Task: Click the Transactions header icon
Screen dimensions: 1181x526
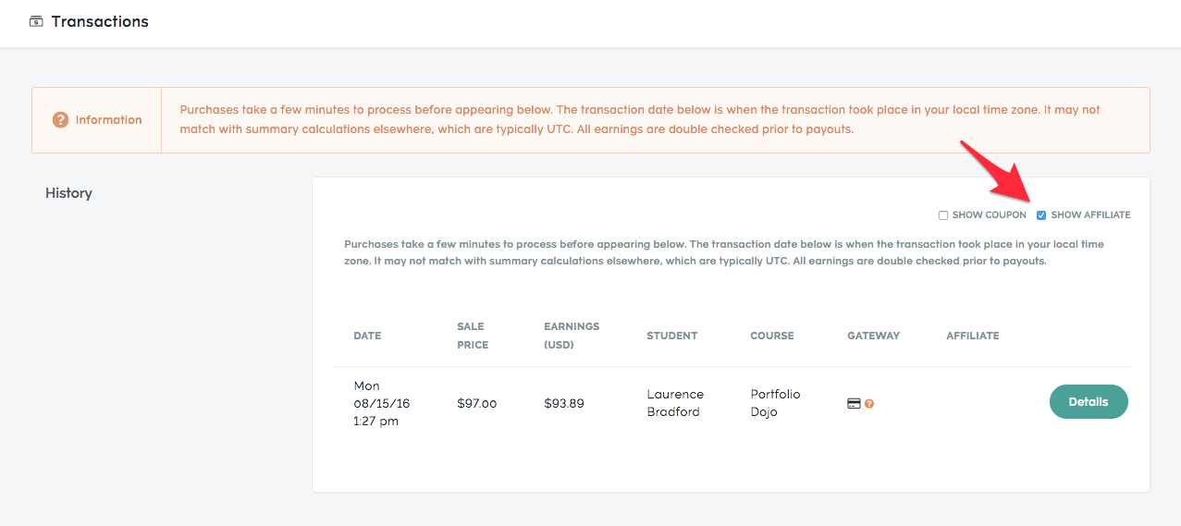Action: (36, 21)
